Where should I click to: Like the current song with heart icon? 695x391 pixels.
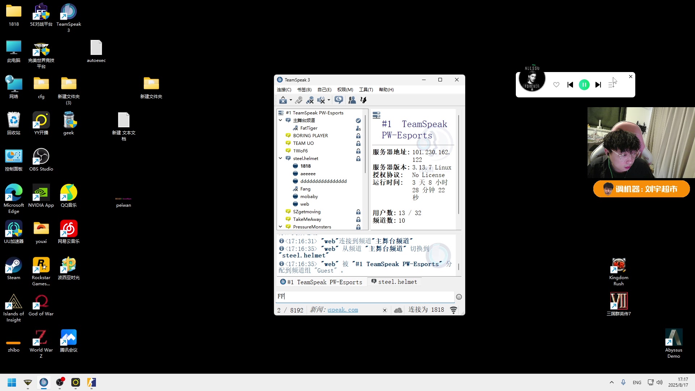click(556, 85)
